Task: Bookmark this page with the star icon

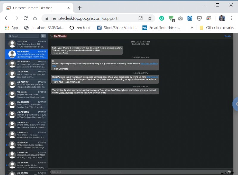Action: [150, 18]
